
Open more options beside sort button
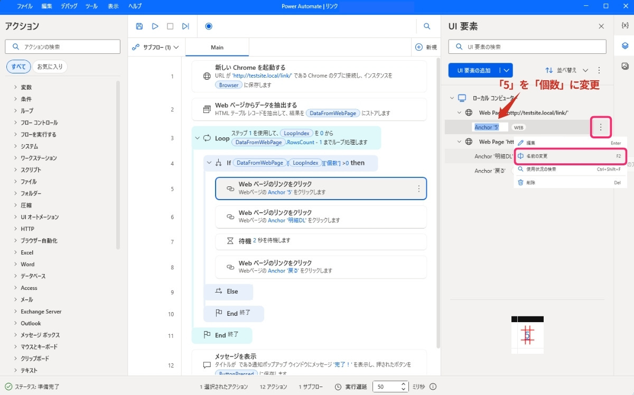[599, 70]
